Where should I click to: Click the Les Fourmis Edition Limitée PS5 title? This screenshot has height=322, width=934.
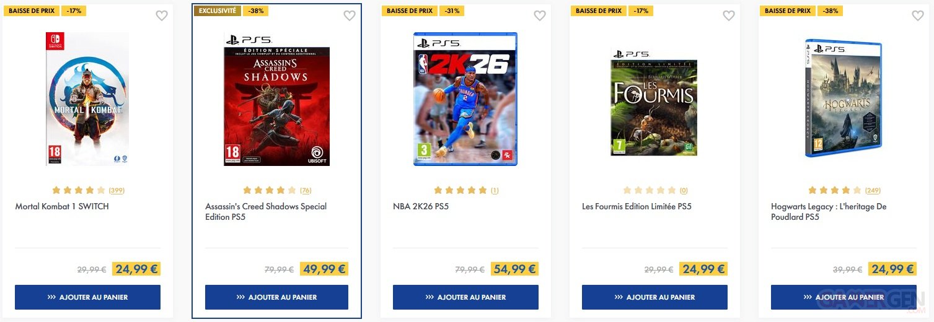[x=637, y=207]
